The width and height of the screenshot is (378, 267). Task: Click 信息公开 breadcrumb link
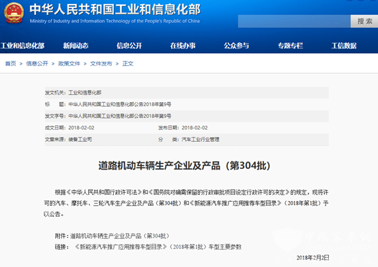click(x=37, y=63)
